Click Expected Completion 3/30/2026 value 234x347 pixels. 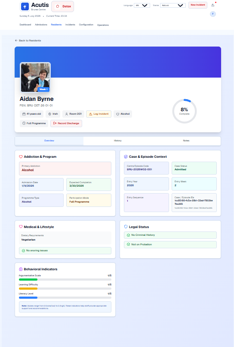tap(77, 186)
